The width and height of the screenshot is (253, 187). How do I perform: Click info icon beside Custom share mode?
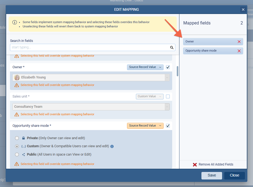112,146
